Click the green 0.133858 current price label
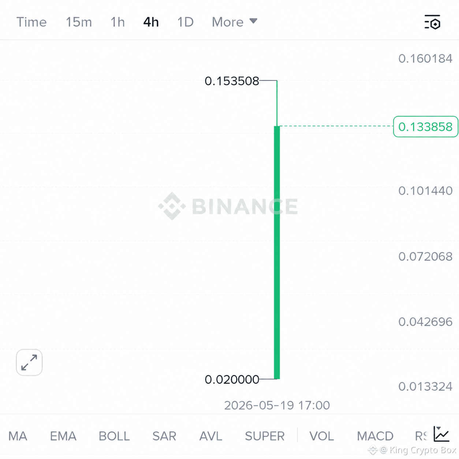Image resolution: width=459 pixels, height=459 pixels. click(426, 127)
